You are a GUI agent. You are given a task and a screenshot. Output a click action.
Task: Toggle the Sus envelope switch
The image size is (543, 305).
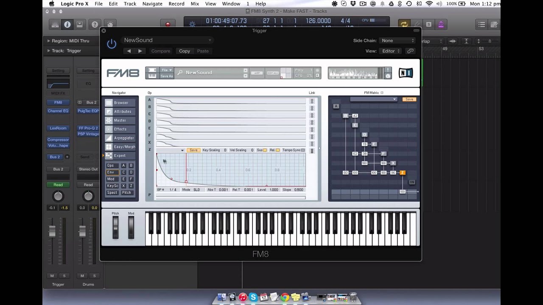(x=265, y=150)
